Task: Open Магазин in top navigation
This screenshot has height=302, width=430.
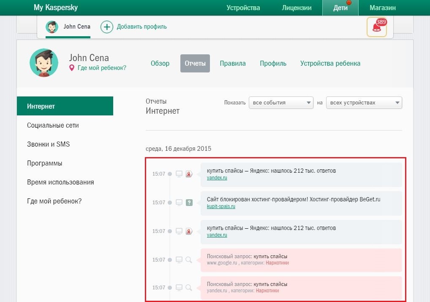Action: [383, 8]
